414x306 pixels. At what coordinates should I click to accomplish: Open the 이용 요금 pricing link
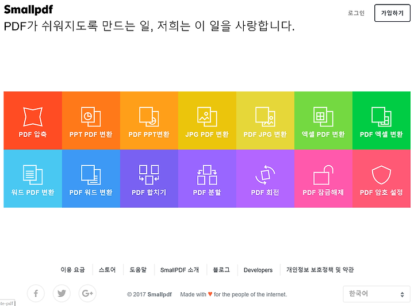point(72,270)
